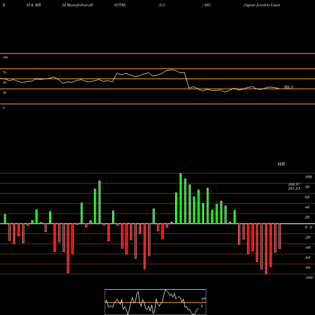The height and width of the screenshot is (315, 315).
Task: Click the -20 axis label in MR chart
Action: click(307, 238)
